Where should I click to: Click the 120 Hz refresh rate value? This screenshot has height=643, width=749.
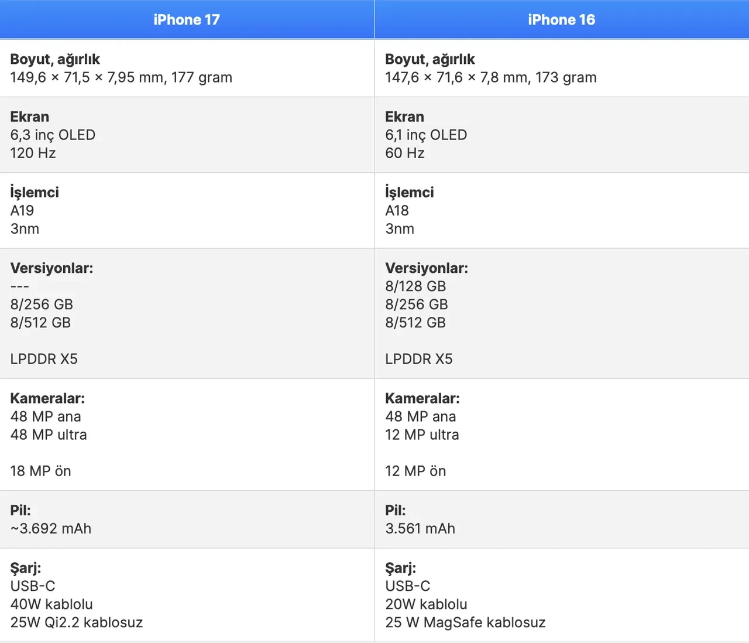coord(33,153)
